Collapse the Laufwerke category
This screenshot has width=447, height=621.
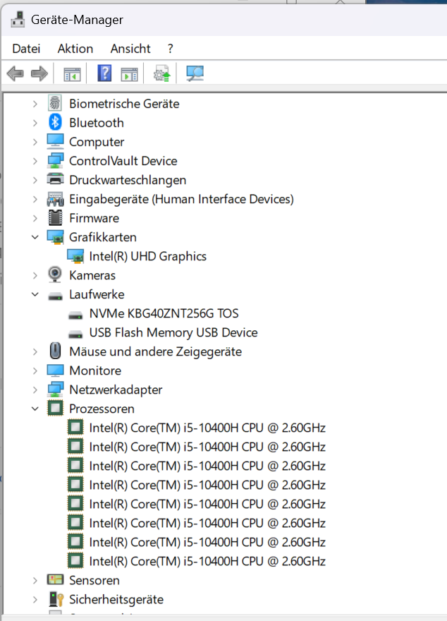(35, 294)
